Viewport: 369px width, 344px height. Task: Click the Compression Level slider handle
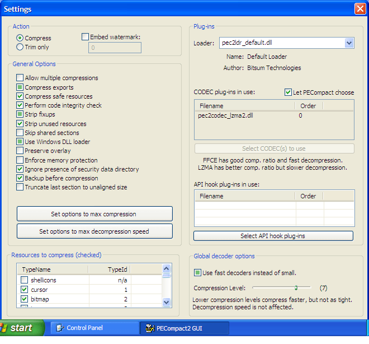click(x=295, y=287)
